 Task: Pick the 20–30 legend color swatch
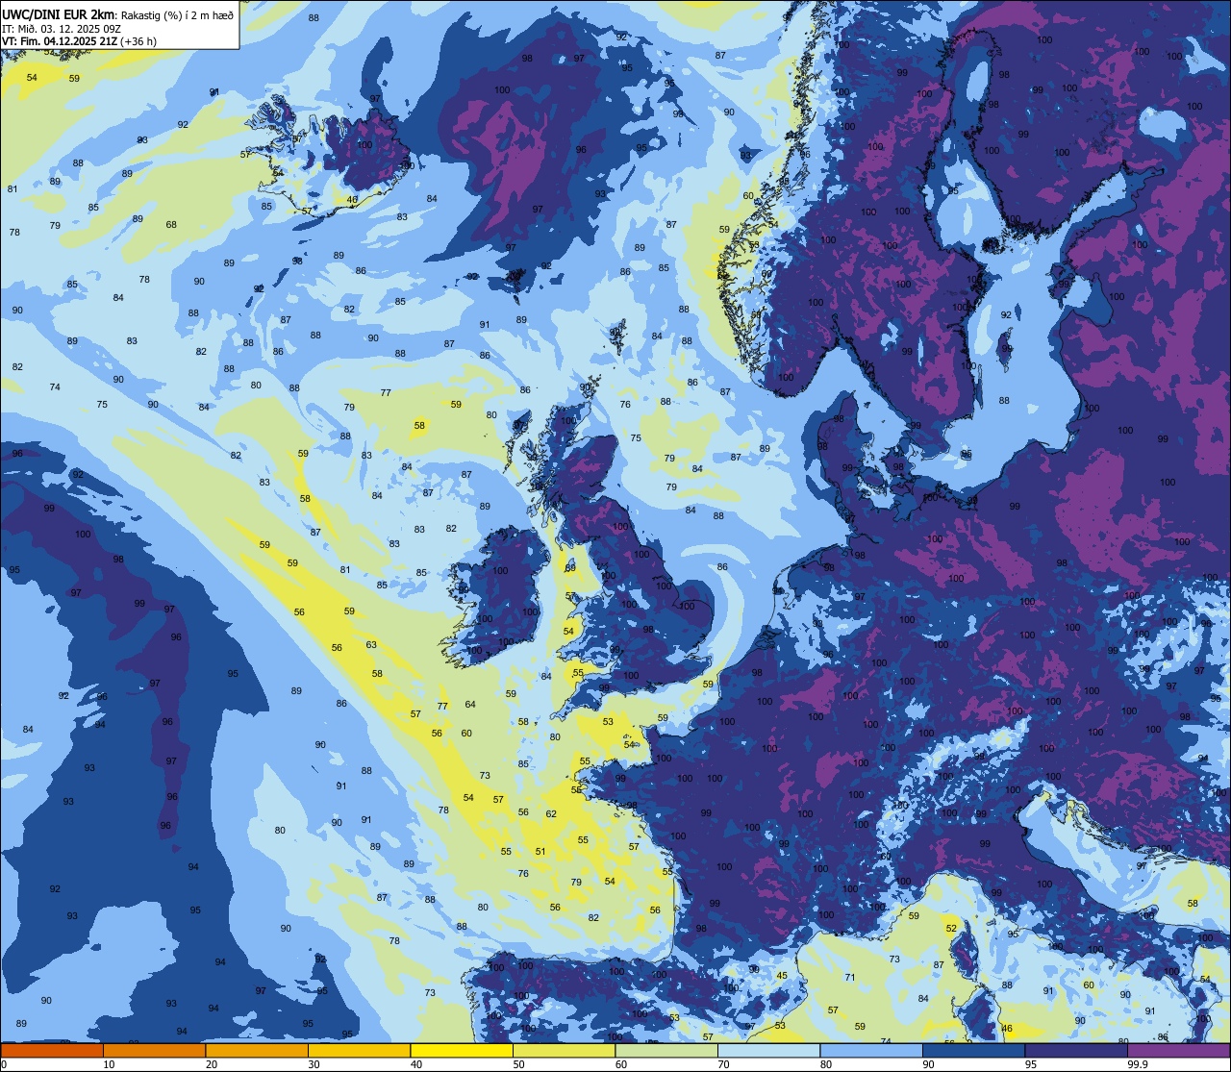[x=257, y=1050]
